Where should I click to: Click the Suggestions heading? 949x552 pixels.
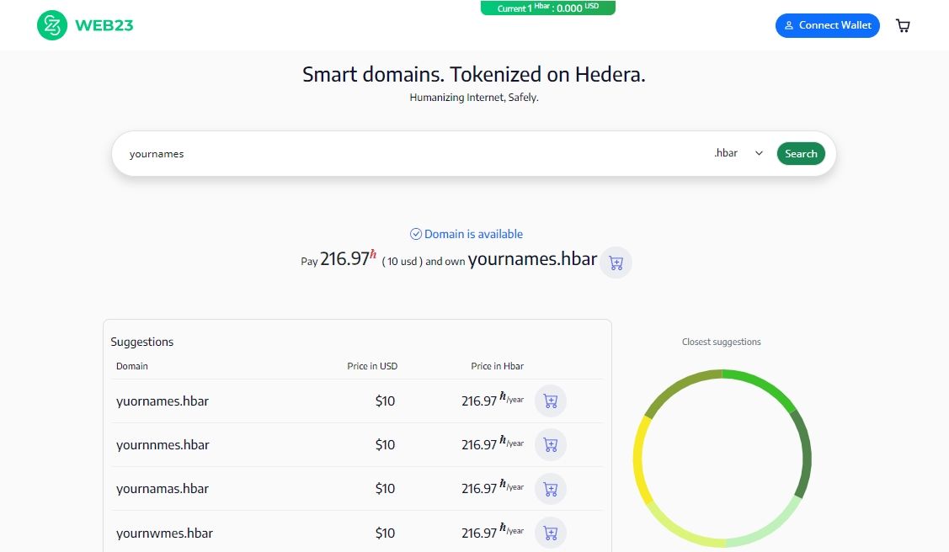pos(142,342)
